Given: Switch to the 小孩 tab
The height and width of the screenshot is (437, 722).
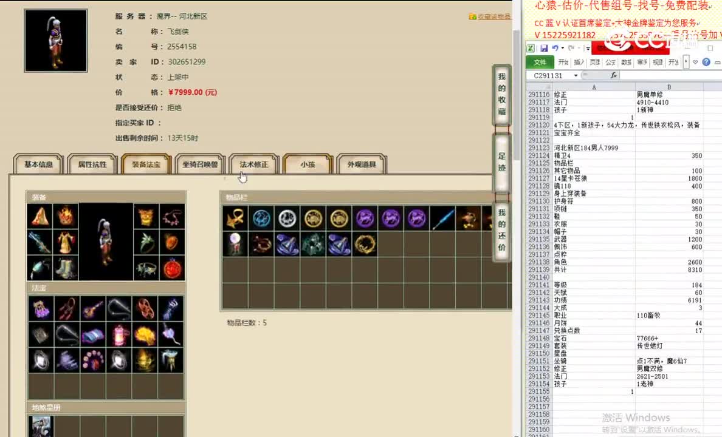Looking at the screenshot, I should point(307,164).
